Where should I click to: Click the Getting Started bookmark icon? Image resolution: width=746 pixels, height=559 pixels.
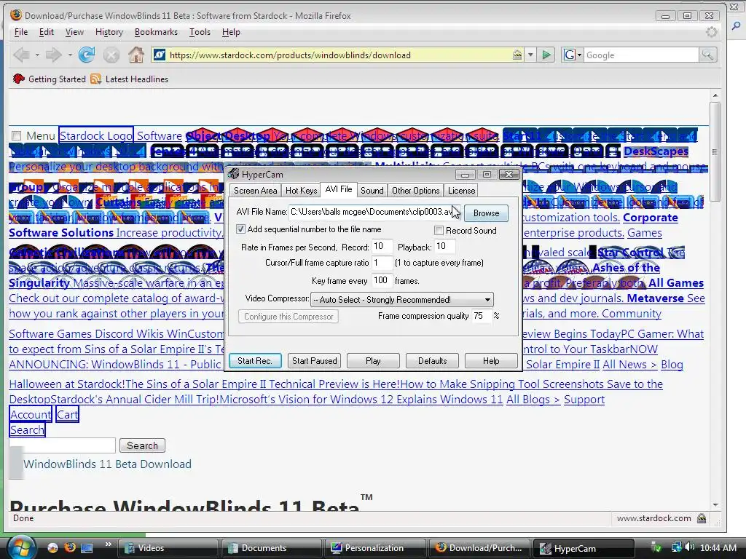[18, 79]
